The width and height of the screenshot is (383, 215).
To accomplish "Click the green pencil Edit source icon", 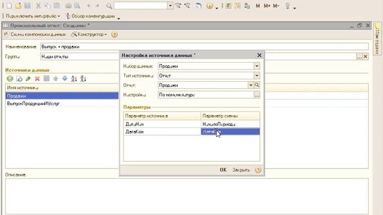I will pyautogui.click(x=28, y=78).
